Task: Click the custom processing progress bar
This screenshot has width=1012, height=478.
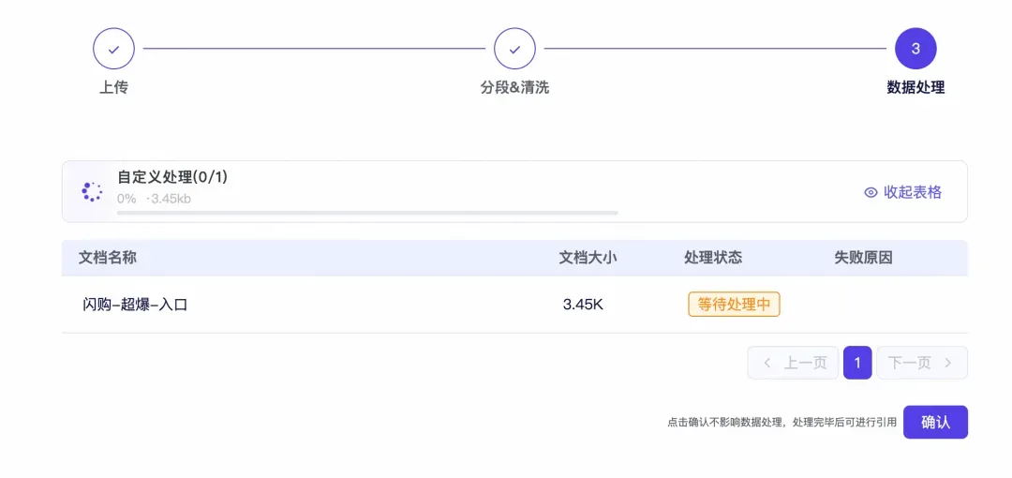Action: coord(367,213)
